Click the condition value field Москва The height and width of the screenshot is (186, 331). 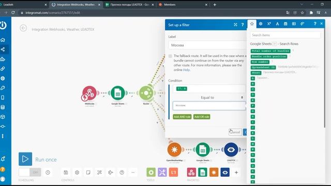[209, 105]
